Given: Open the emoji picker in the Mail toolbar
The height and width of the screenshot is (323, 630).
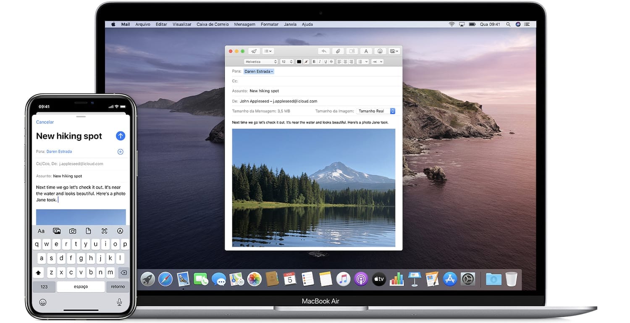Looking at the screenshot, I should 380,51.
